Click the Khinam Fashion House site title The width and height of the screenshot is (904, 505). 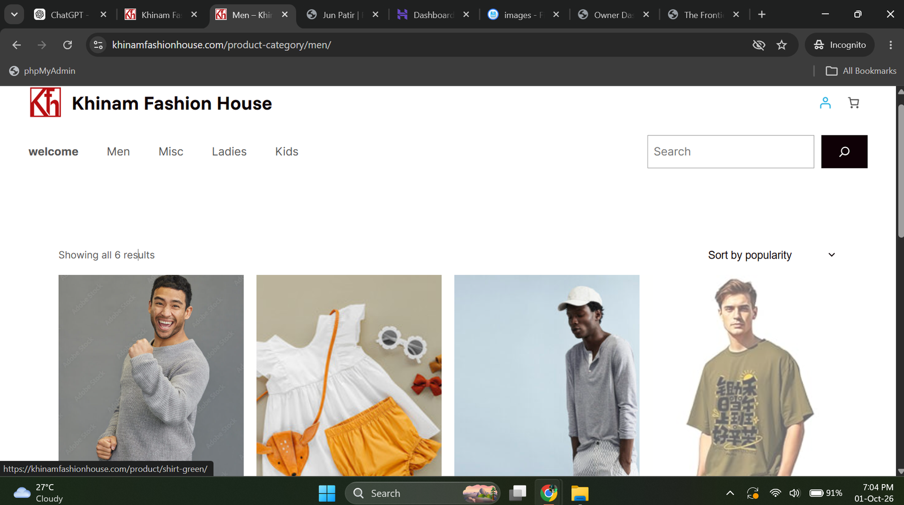click(x=172, y=103)
